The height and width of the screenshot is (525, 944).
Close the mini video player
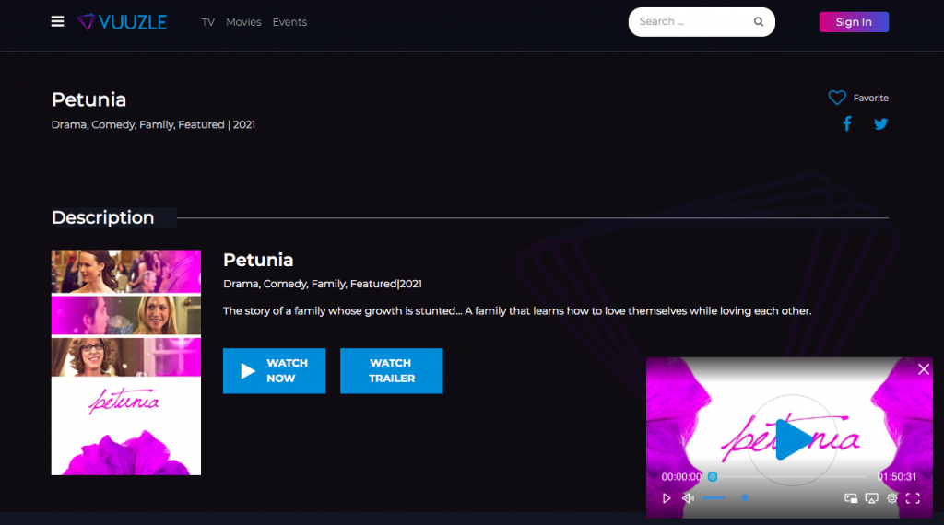tap(924, 369)
